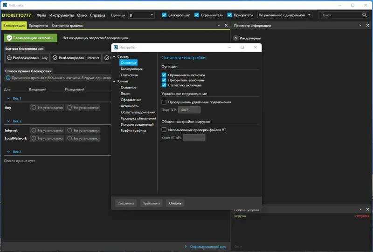Collapse the Вес 2 rule group
Viewport: 373px width, 252px height.
click(8, 121)
